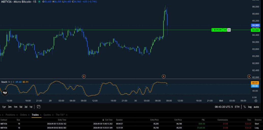Click the green 84,690 position price tag
This screenshot has height=130, width=263.
(x=255, y=30)
